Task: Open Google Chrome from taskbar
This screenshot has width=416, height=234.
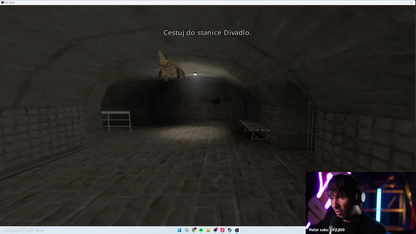Action: pyautogui.click(x=194, y=230)
